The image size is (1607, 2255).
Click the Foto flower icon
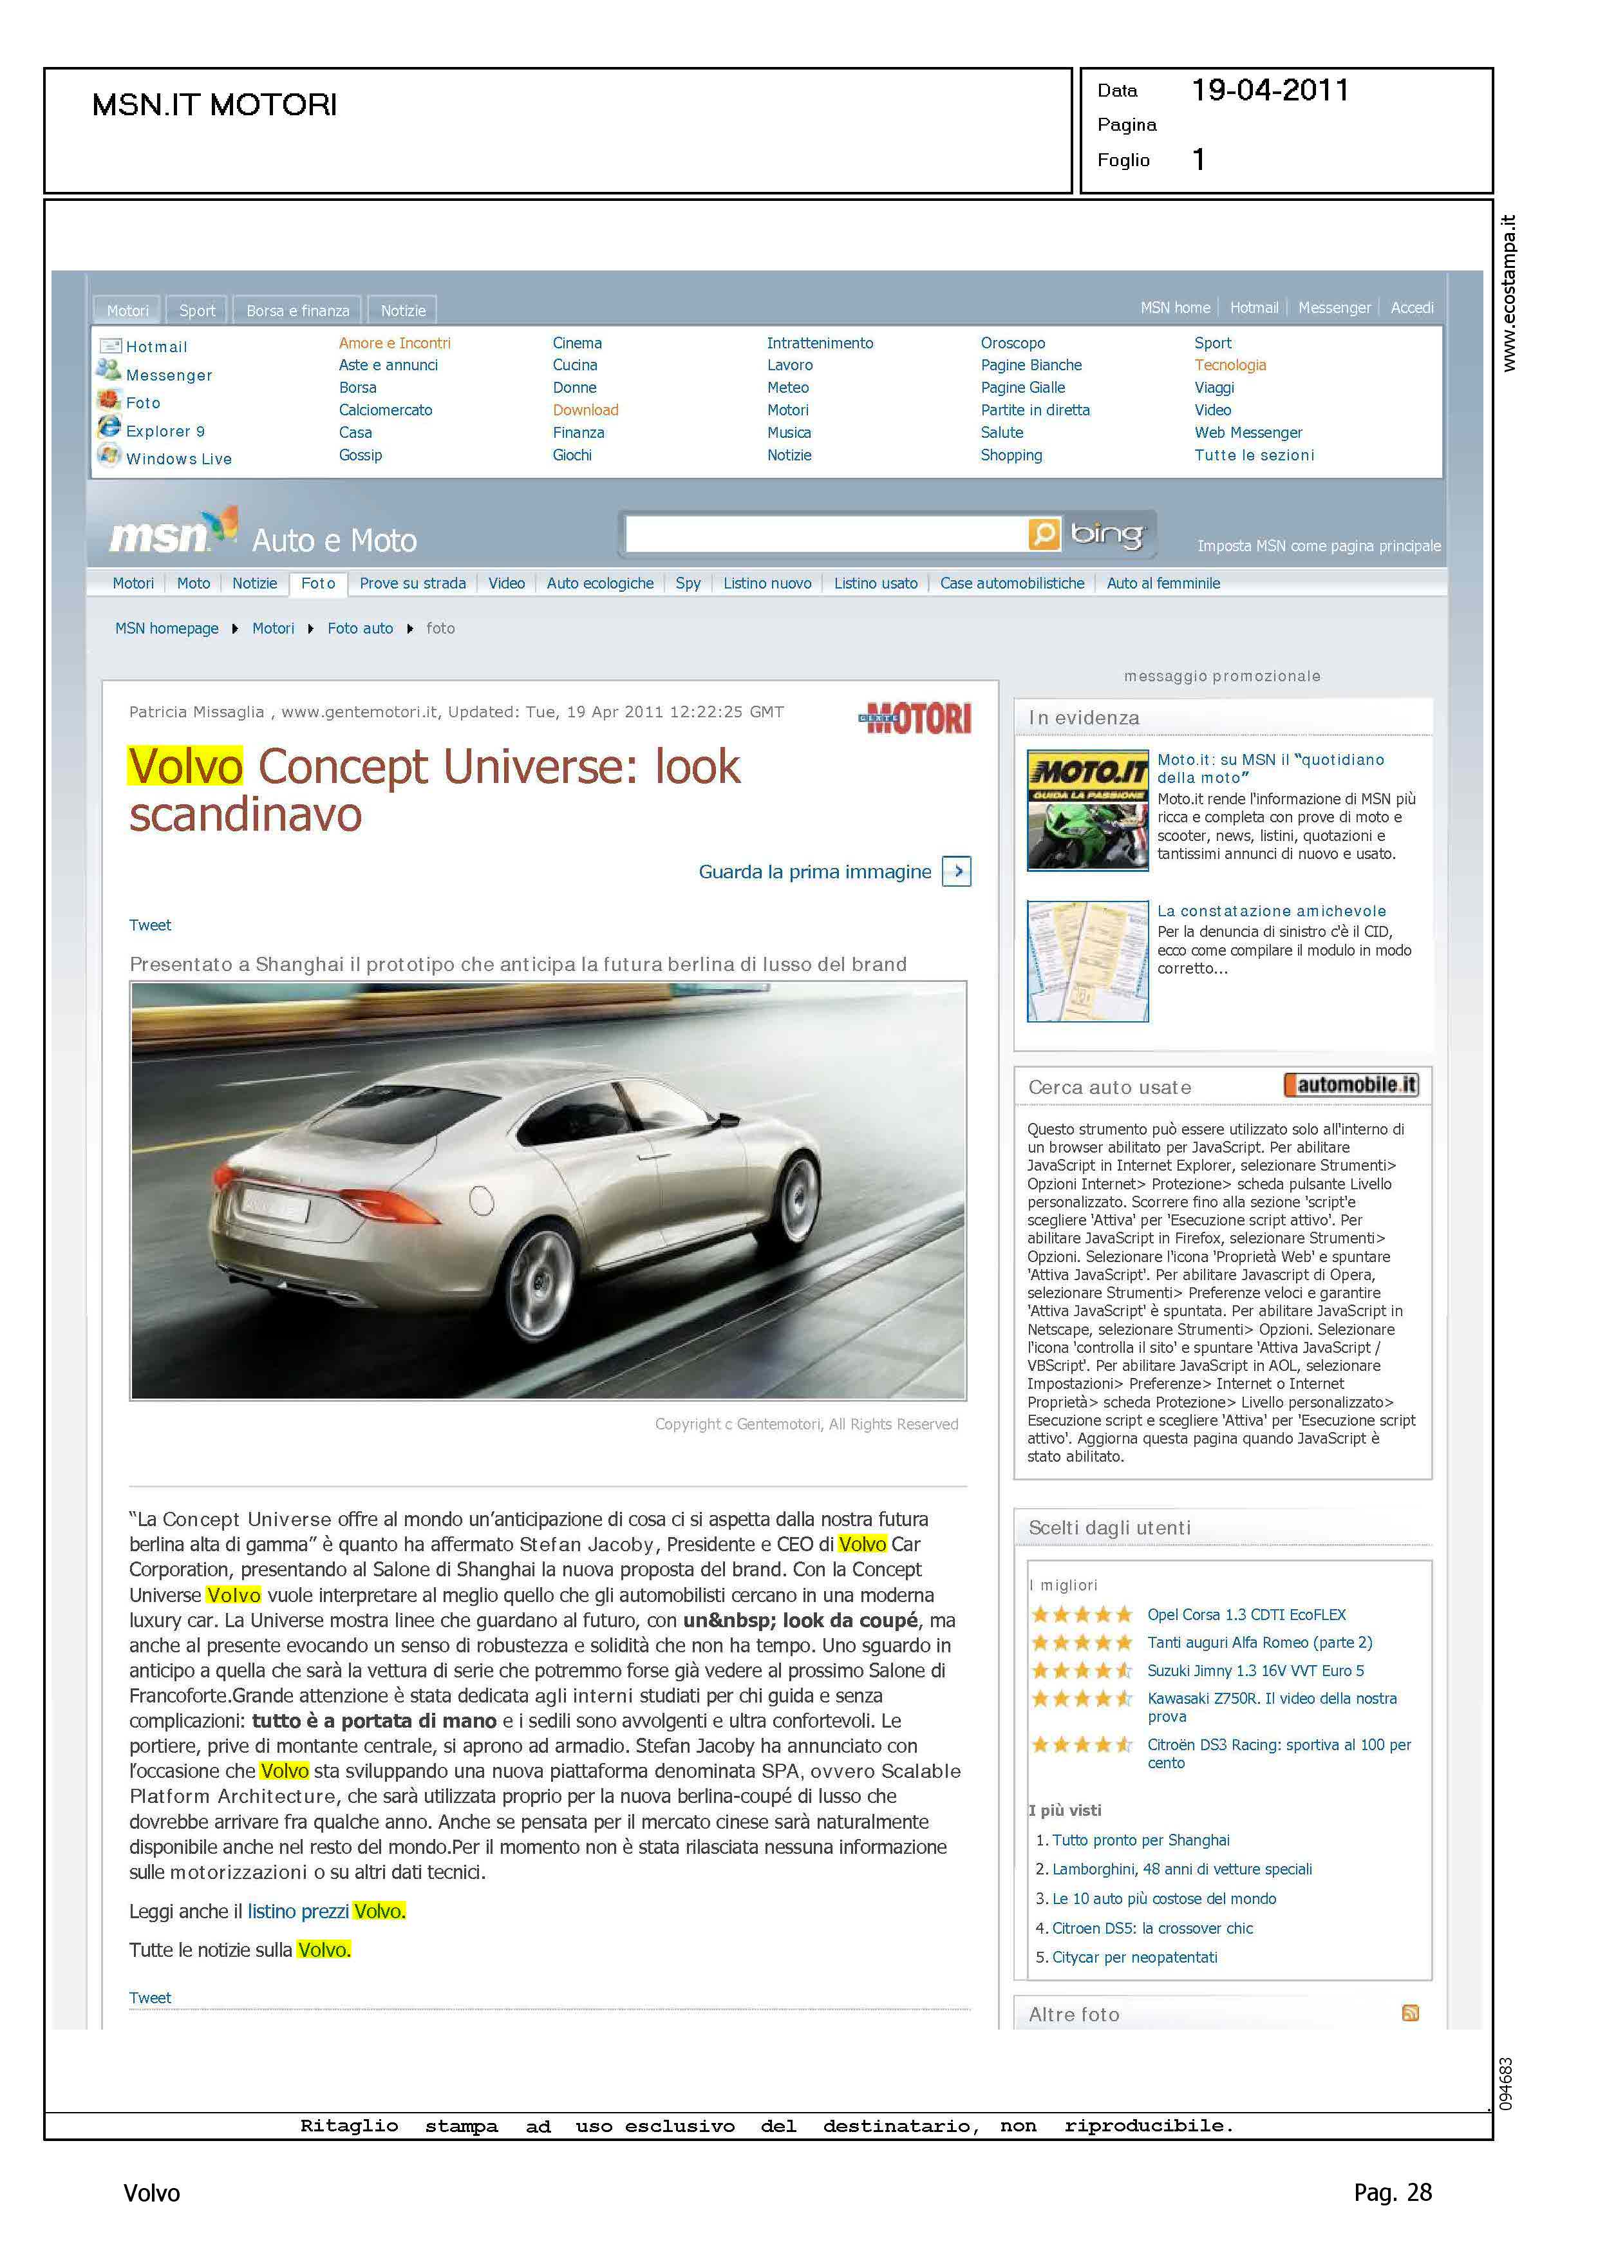click(x=108, y=400)
